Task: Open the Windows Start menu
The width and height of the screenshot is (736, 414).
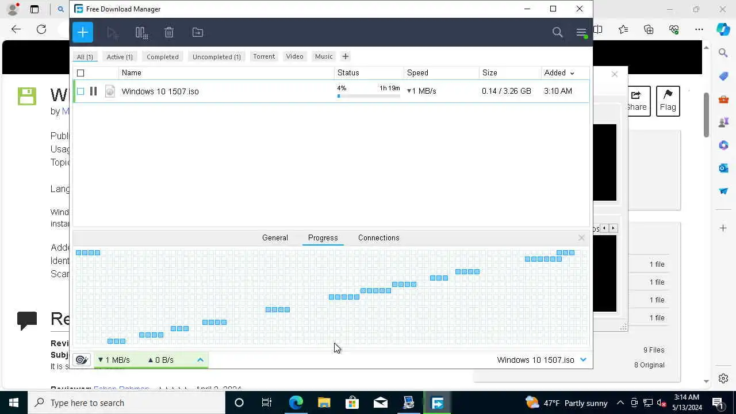Action: [14, 402]
